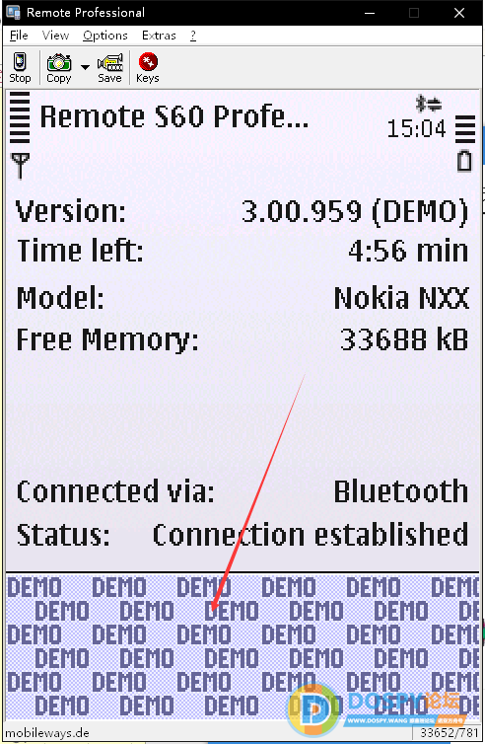Click the Remote Professional title bar icon
This screenshot has height=744, width=485.
pos(13,13)
